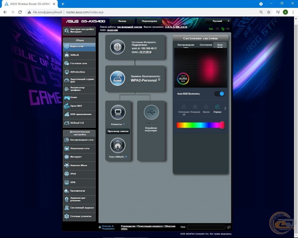The image size is (298, 238).
Task: Open the reading list icon in toolbar
Action: tap(278, 12)
